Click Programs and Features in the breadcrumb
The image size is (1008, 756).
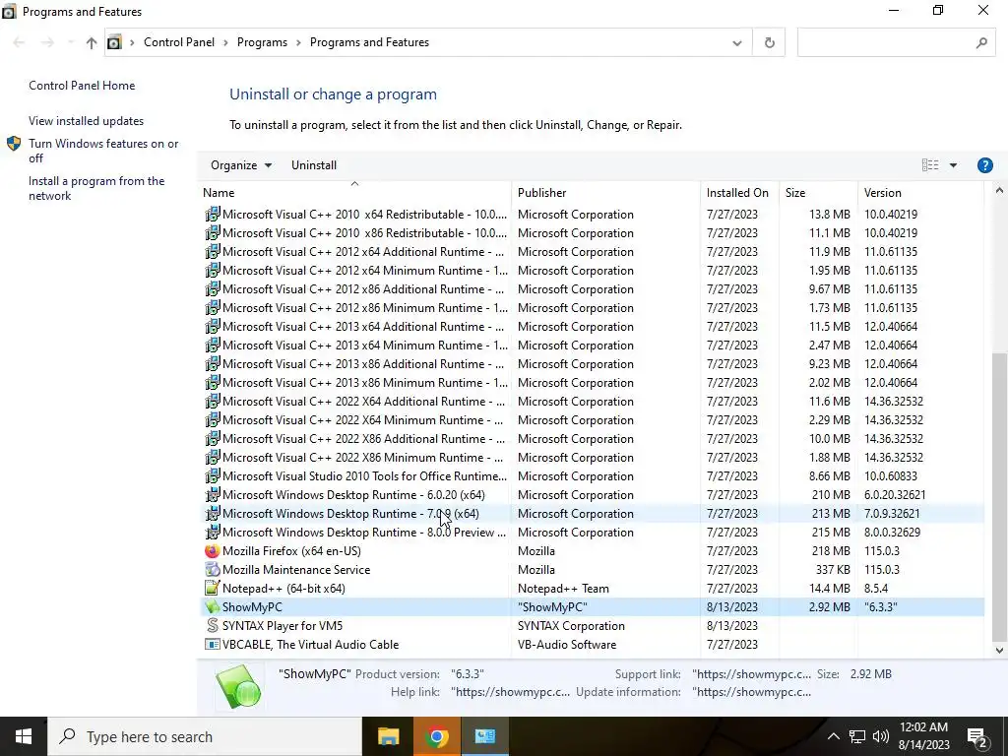coord(370,42)
